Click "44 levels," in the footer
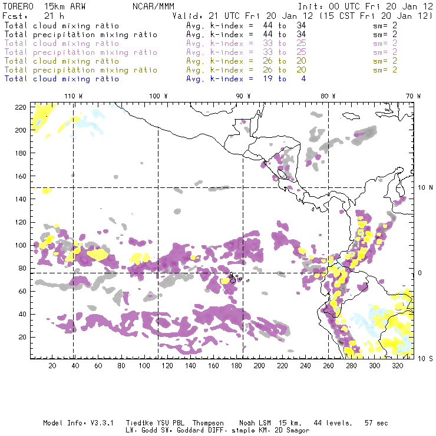This screenshot has width=436, height=436. (333, 423)
